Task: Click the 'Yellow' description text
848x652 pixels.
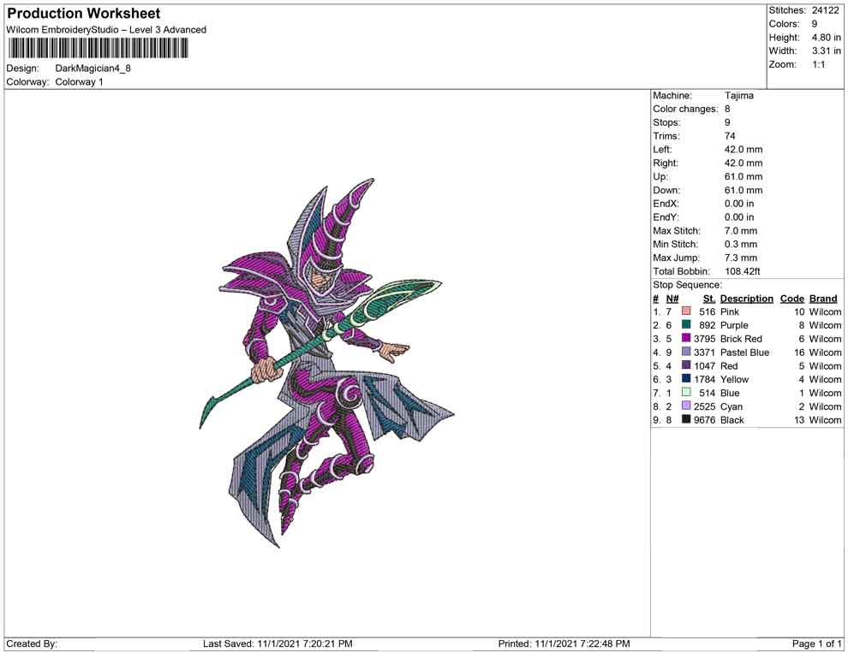Action: (x=734, y=379)
